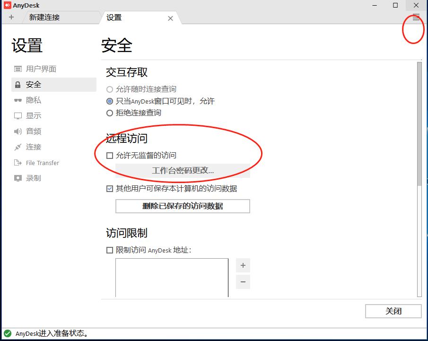Open the 用户界面 settings section
The height and width of the screenshot is (341, 428).
tap(54, 69)
